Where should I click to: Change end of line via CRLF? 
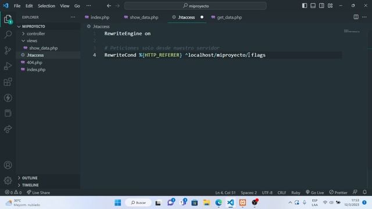pyautogui.click(x=282, y=193)
